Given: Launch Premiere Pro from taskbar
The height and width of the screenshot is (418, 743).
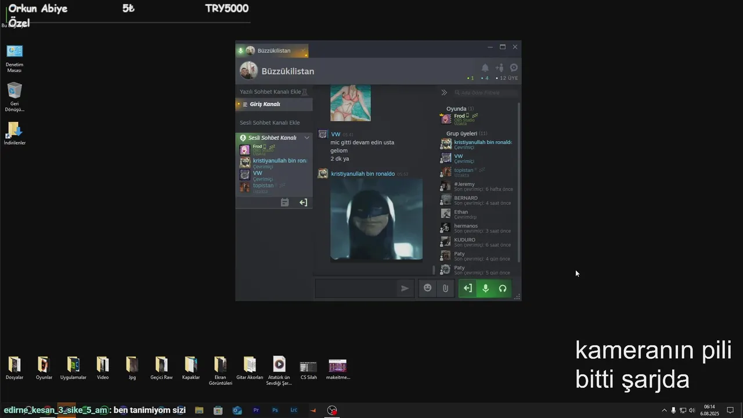Looking at the screenshot, I should pyautogui.click(x=256, y=410).
